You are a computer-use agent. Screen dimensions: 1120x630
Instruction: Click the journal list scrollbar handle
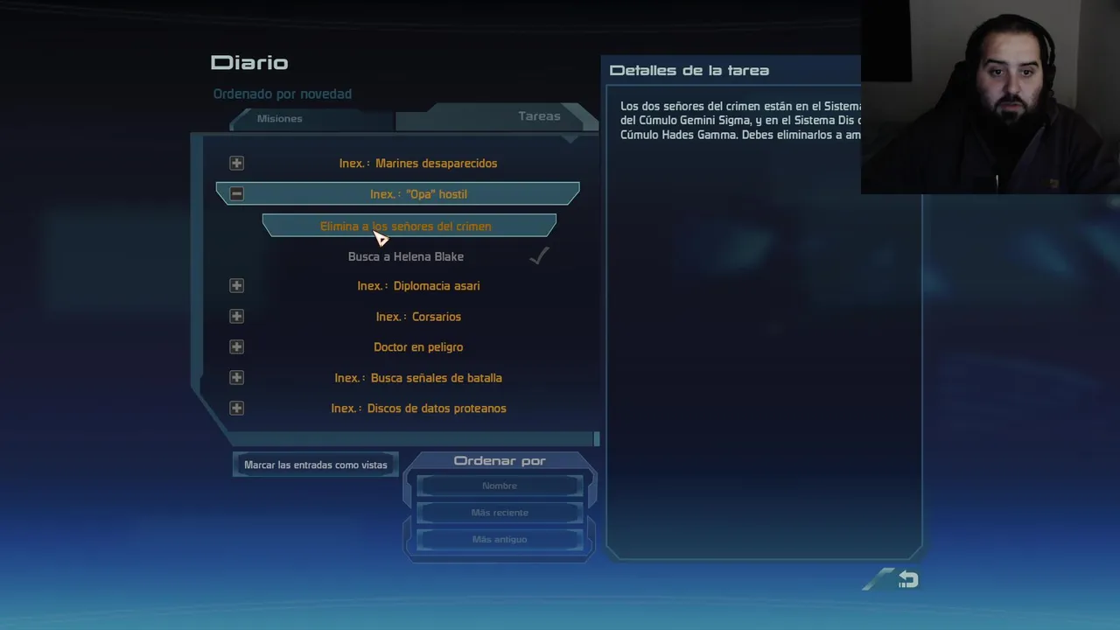597,438
